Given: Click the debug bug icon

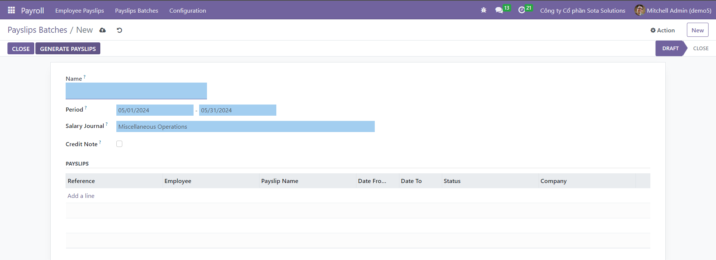Looking at the screenshot, I should (484, 10).
